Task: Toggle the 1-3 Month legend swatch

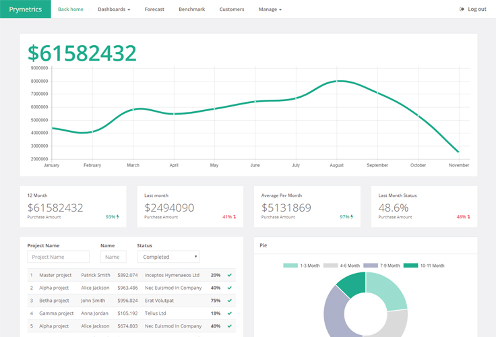Action: coord(290,266)
